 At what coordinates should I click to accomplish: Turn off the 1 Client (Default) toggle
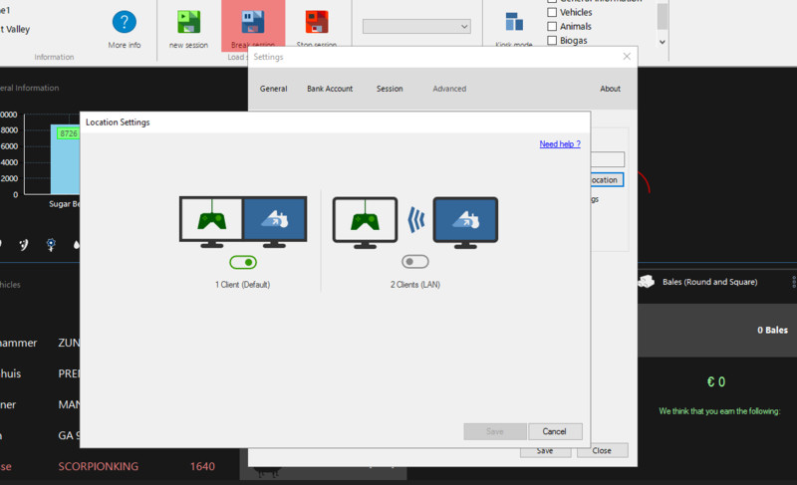(243, 262)
